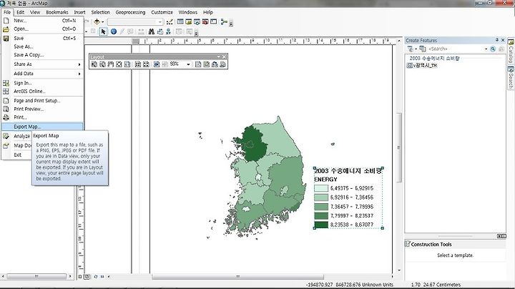The height and width of the screenshot is (289, 515).
Task: Open the Find Route tool
Action: 160,31
